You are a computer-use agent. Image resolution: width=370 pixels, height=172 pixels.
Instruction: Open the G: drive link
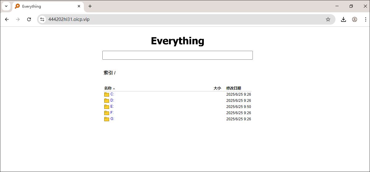(112, 119)
